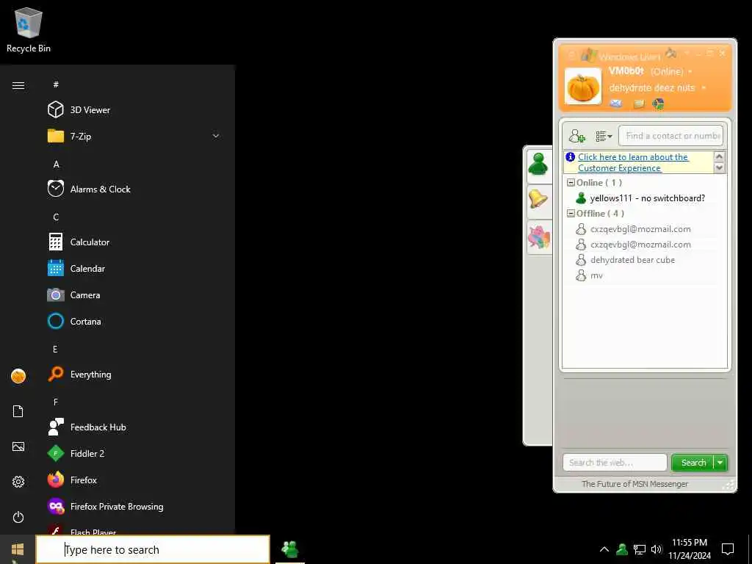The image size is (752, 564).
Task: Click the Search the web input field
Action: pos(615,463)
